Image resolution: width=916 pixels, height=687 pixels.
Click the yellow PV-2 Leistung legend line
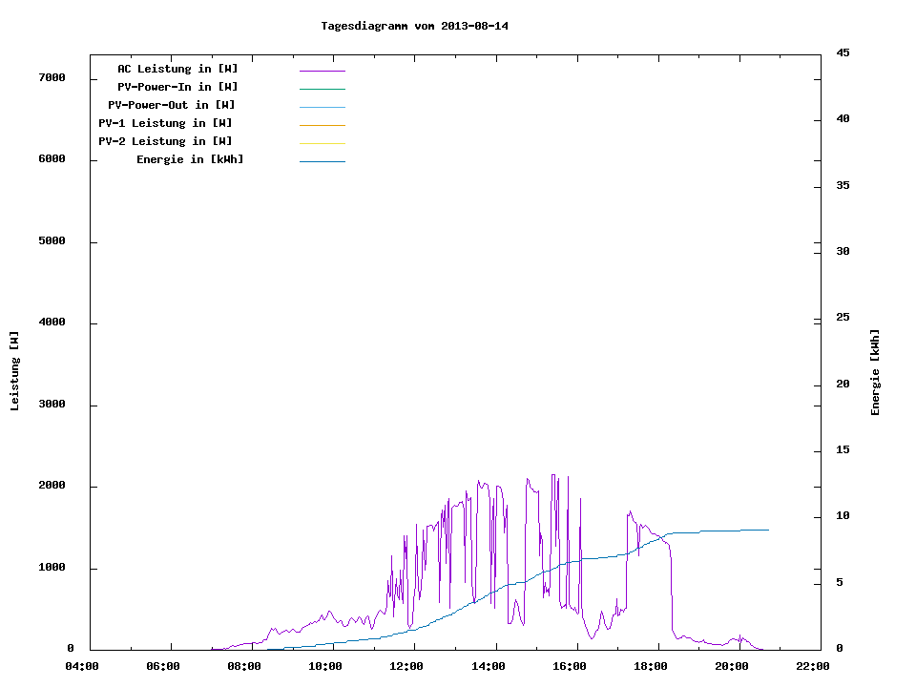[322, 143]
